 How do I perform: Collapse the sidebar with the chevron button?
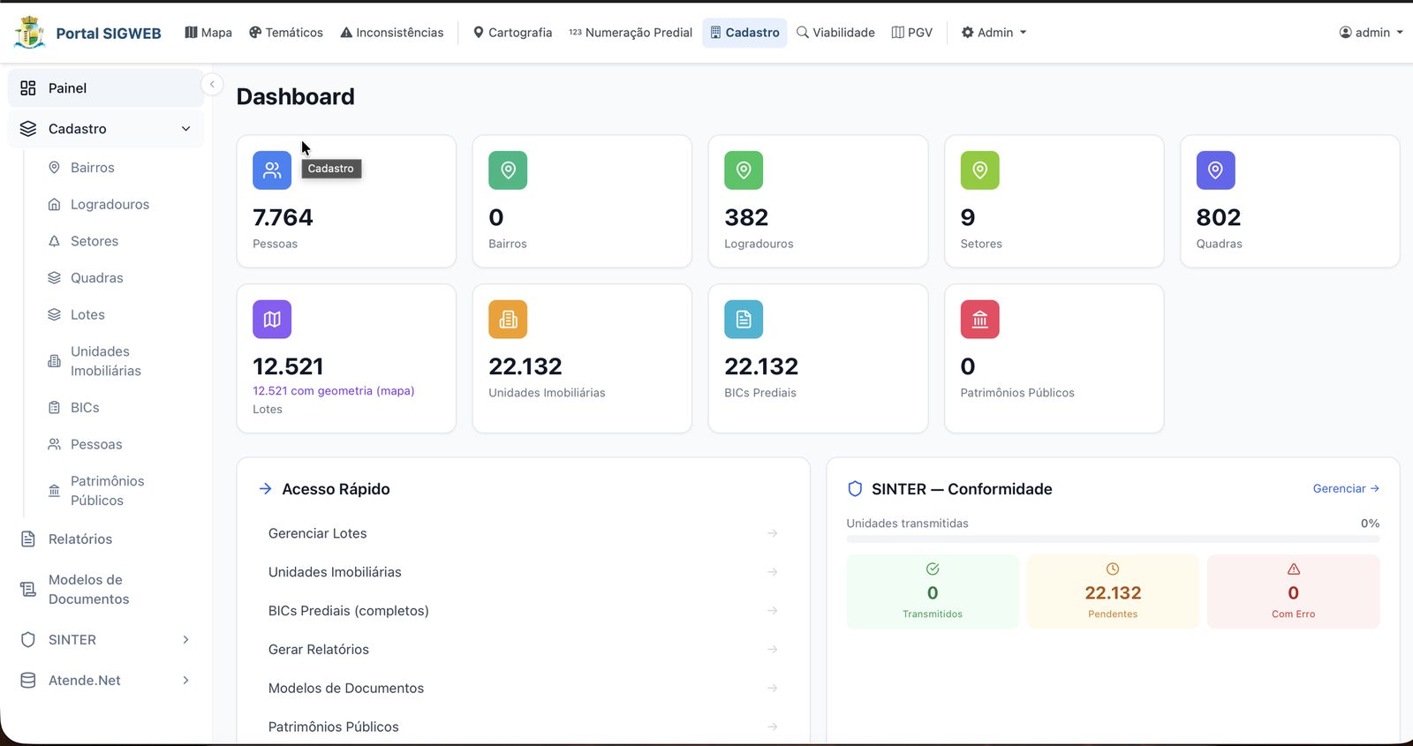(212, 85)
